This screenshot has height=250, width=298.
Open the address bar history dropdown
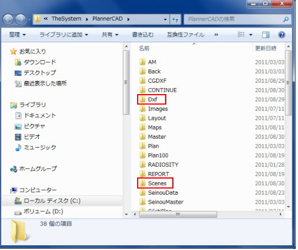(165, 20)
